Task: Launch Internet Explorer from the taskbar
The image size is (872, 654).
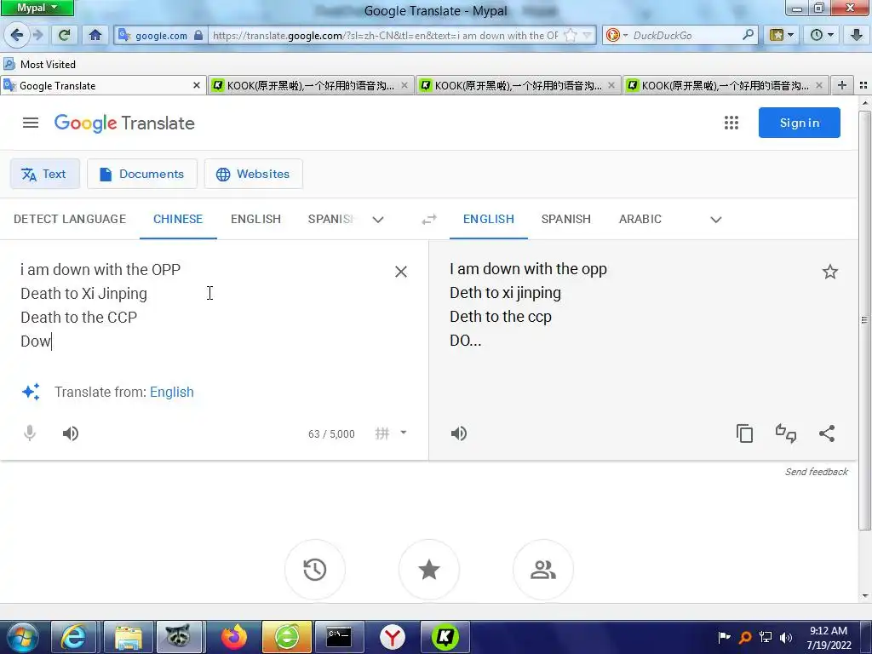Action: [73, 637]
